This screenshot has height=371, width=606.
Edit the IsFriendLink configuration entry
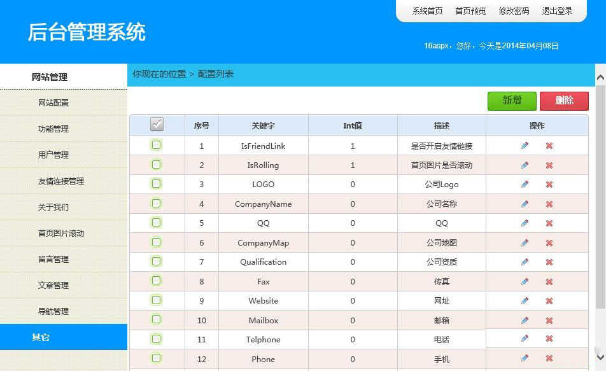tap(524, 145)
